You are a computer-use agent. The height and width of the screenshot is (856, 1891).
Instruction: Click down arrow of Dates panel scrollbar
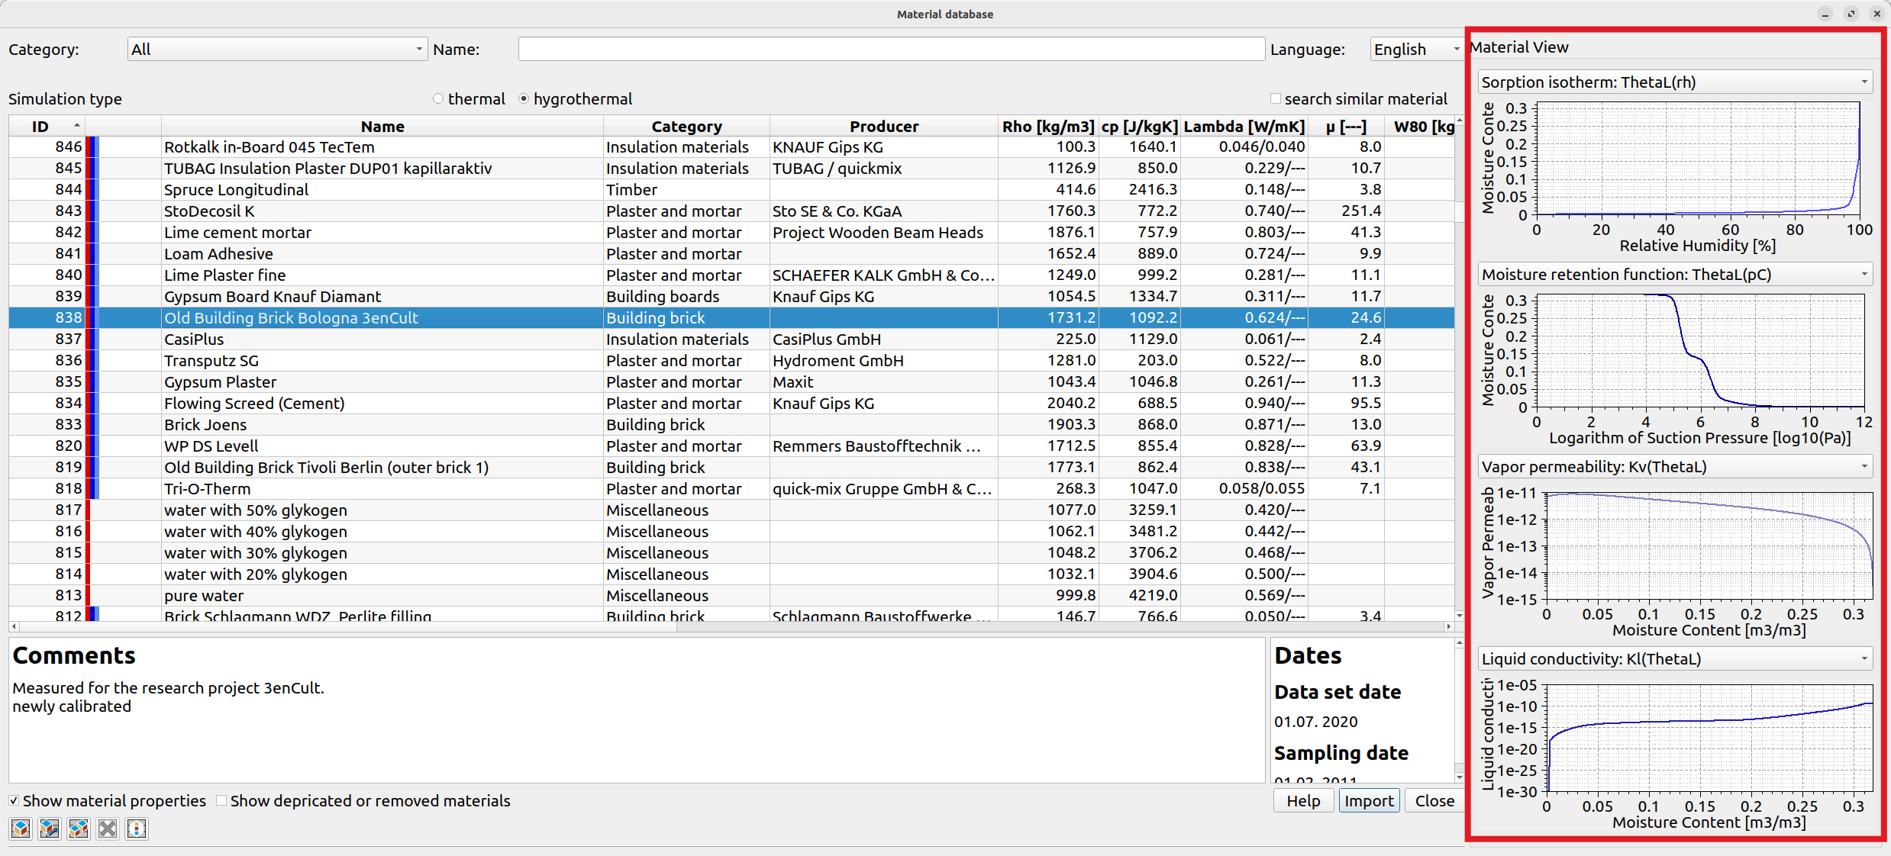click(1459, 777)
